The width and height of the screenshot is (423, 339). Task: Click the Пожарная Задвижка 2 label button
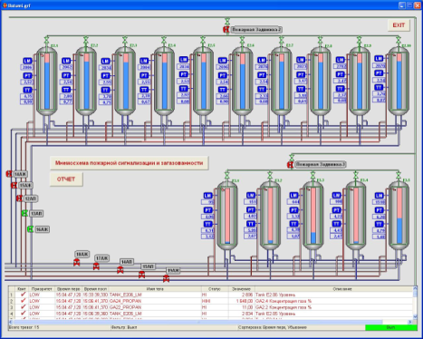pos(256,30)
